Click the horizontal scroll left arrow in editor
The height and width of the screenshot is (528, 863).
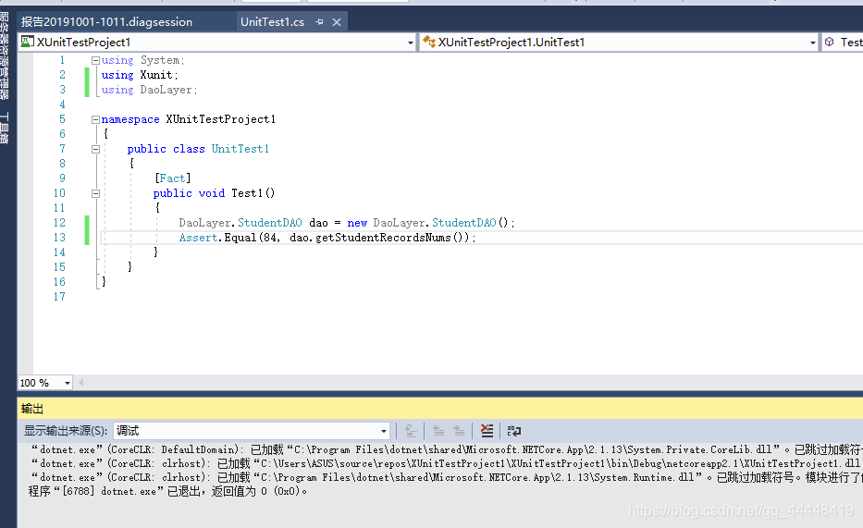point(80,382)
